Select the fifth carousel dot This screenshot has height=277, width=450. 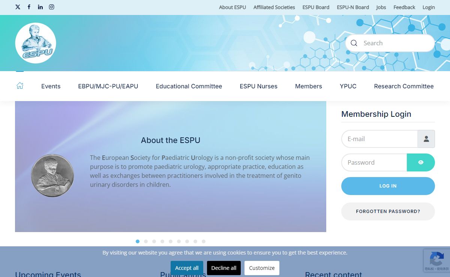click(171, 241)
